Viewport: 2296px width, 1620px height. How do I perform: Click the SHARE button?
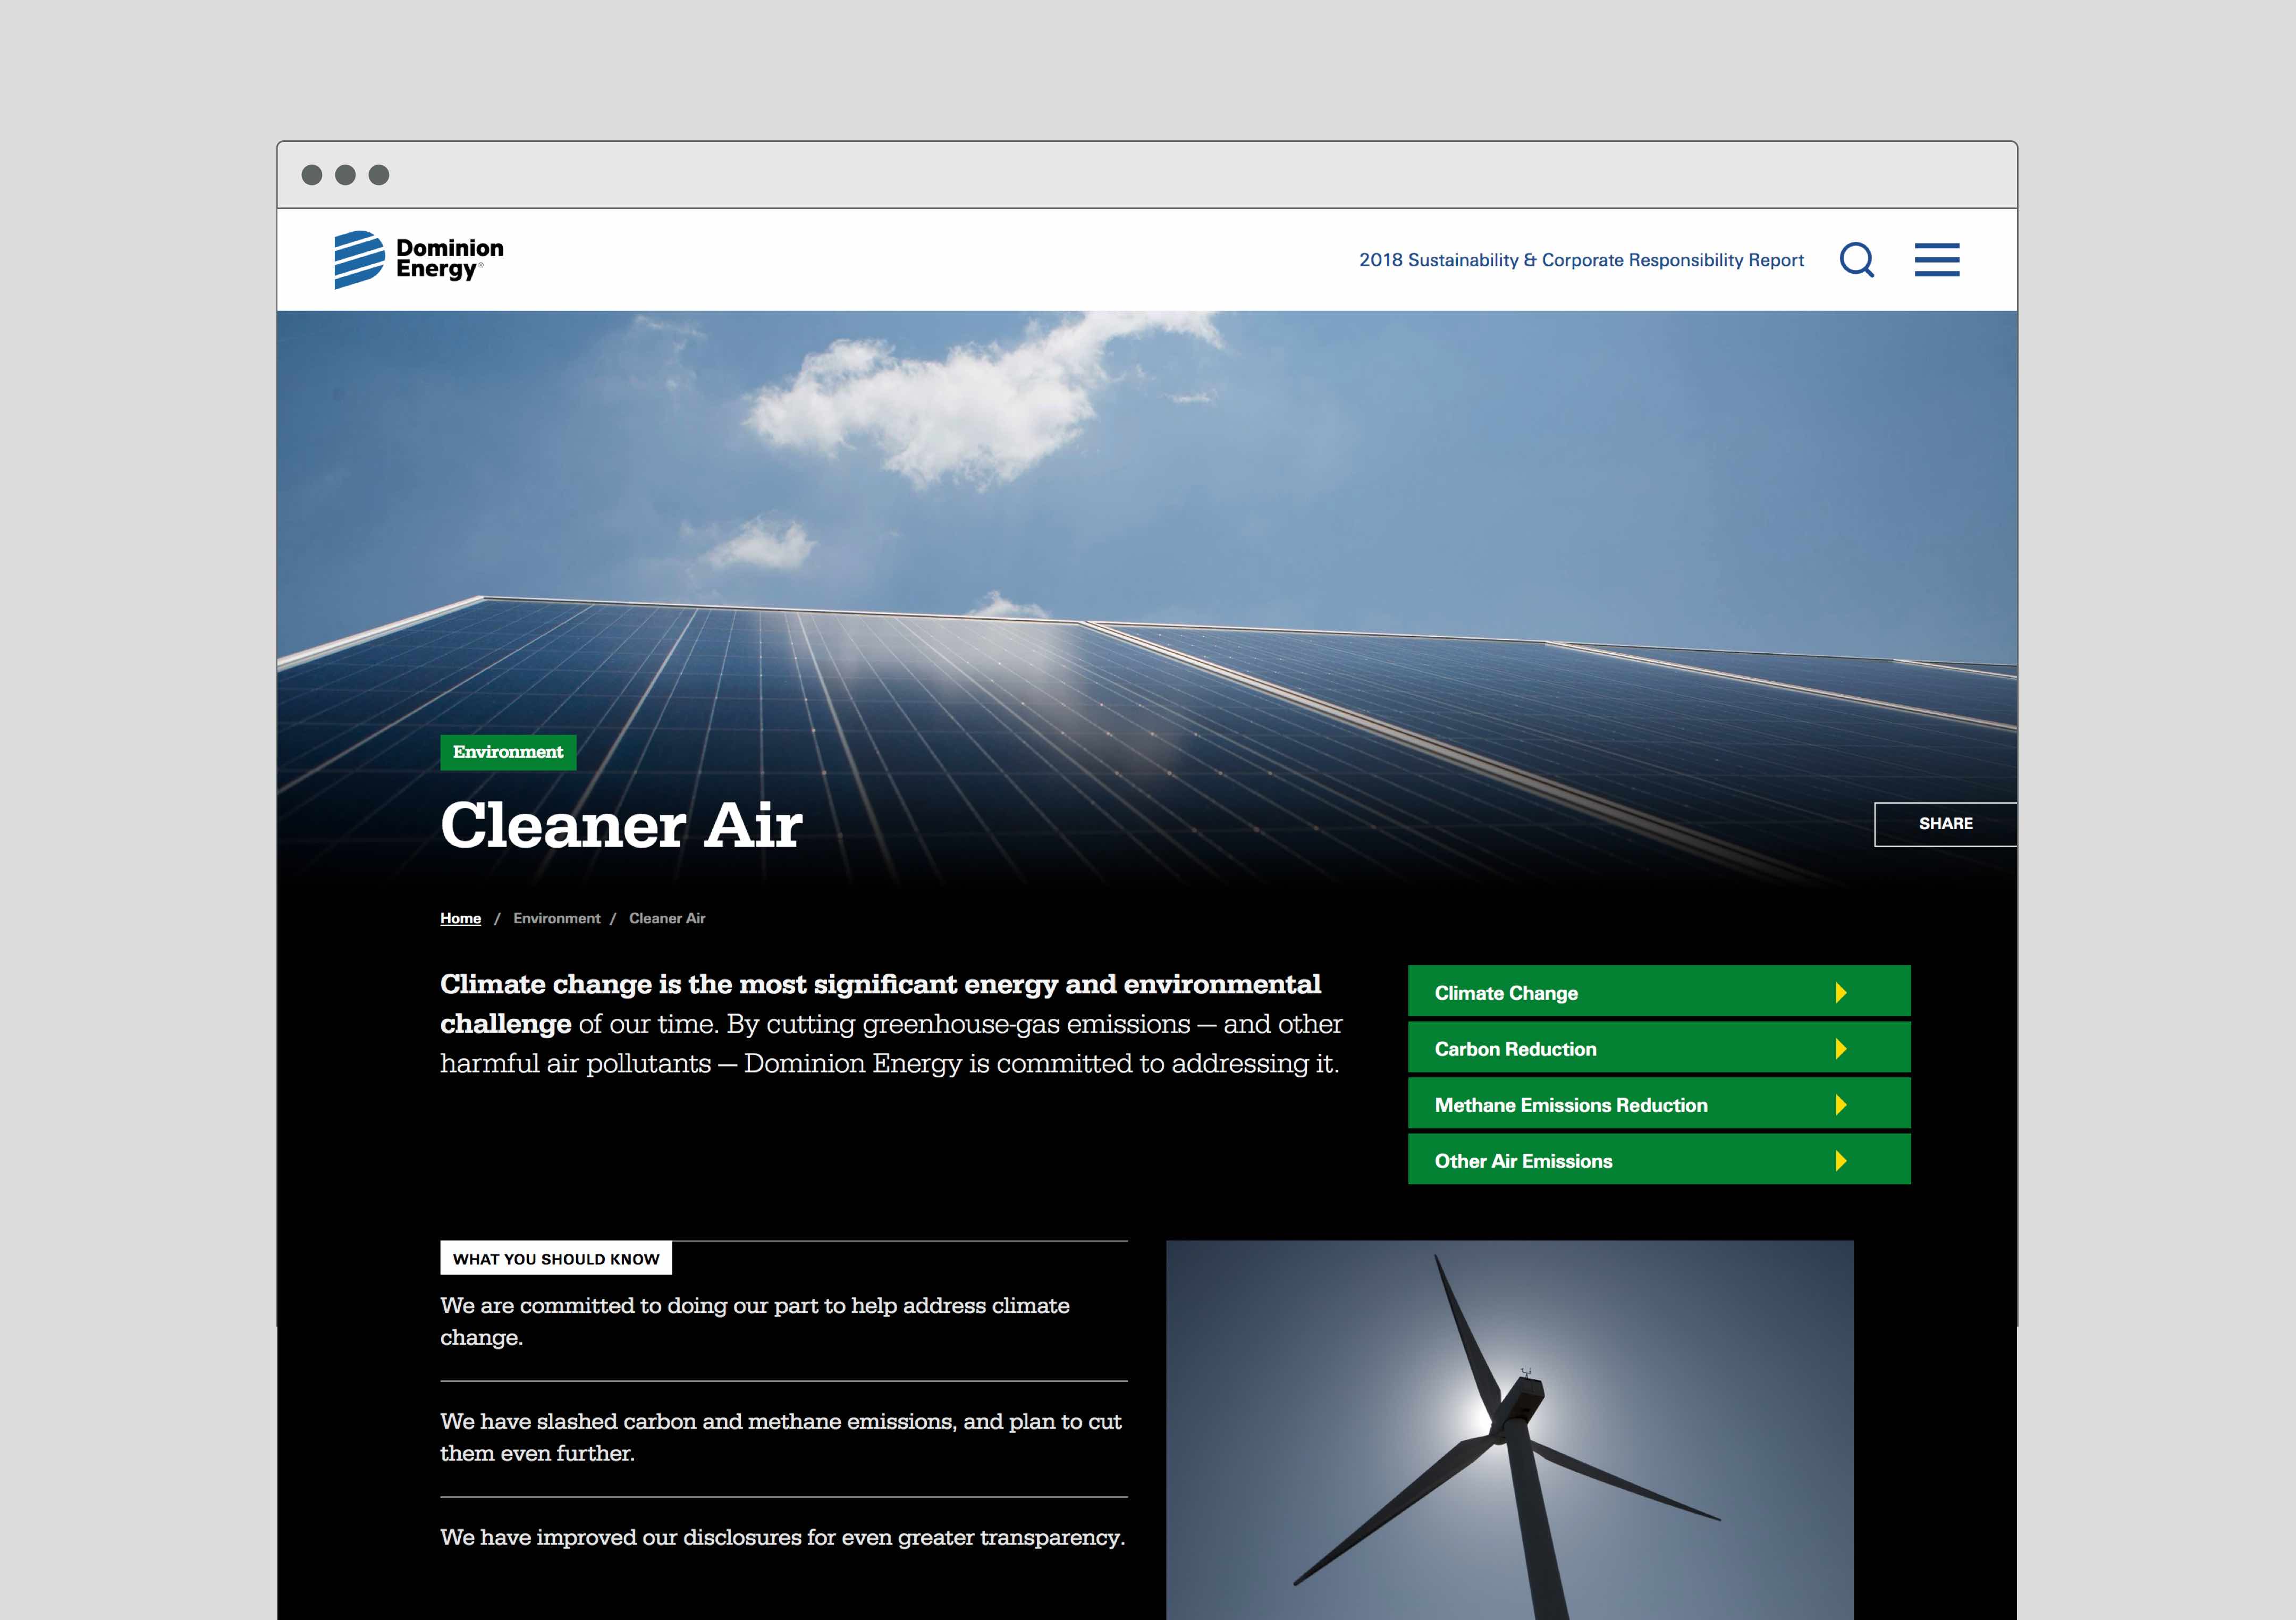pyautogui.click(x=1945, y=824)
